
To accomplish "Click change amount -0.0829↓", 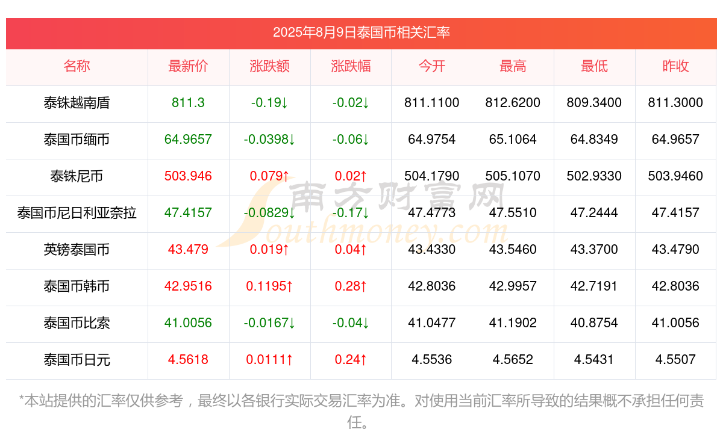I will tap(269, 213).
